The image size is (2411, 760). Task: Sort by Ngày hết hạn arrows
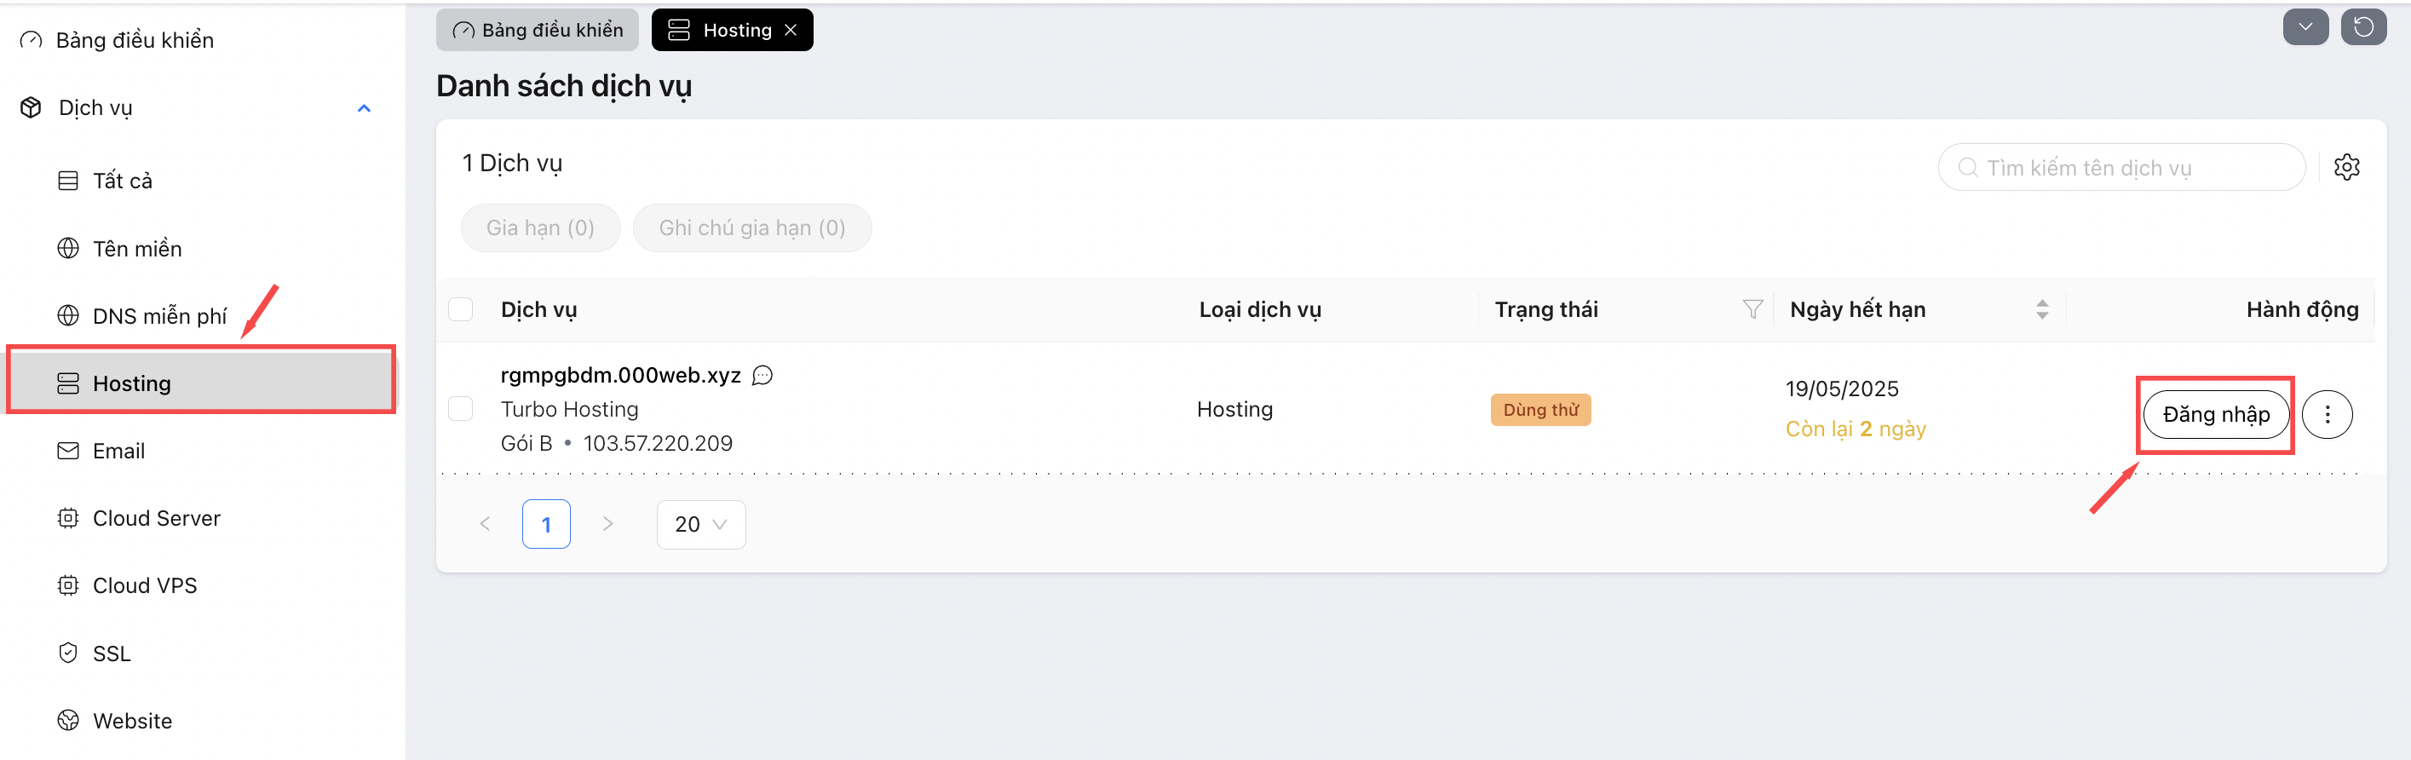tap(2041, 310)
